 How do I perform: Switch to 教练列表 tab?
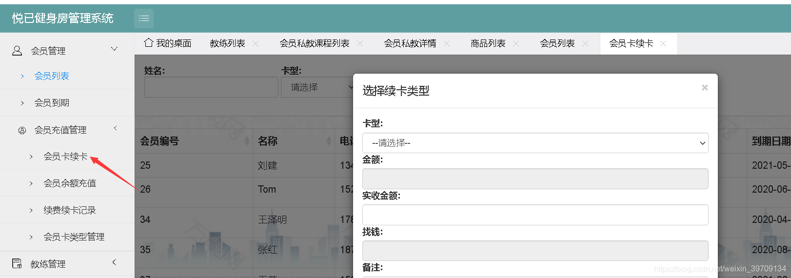click(227, 43)
